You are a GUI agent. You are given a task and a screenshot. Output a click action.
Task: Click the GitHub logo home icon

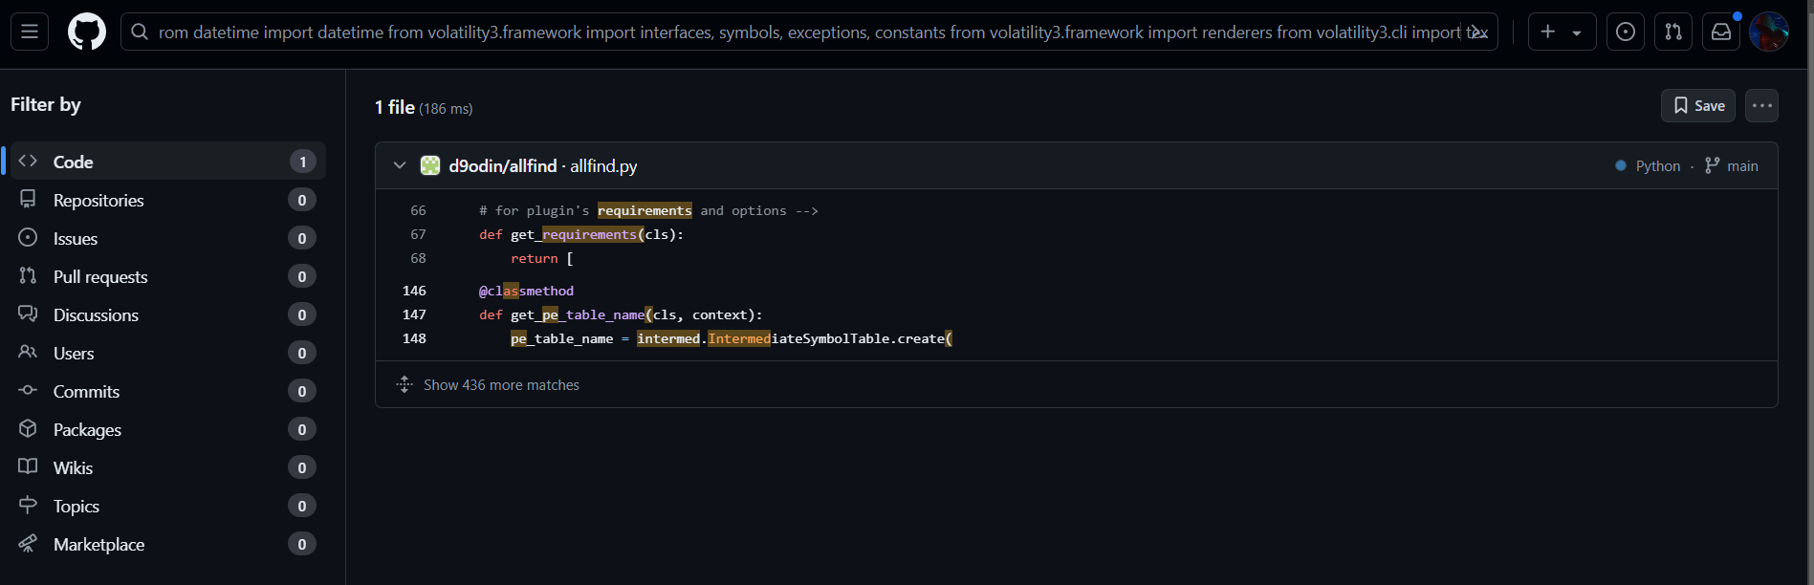87,32
